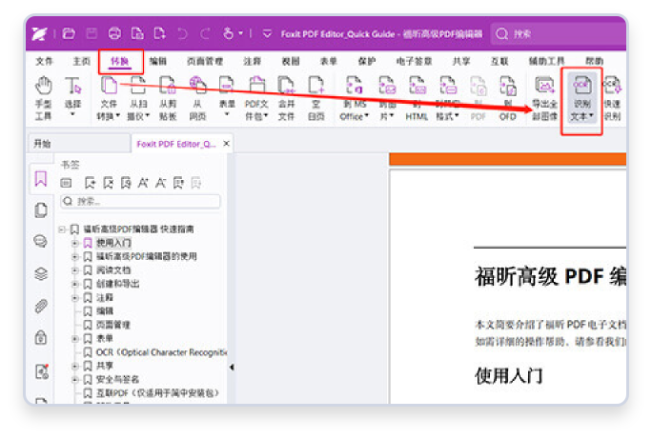Viewport: 652px width, 439px height.
Task: Collapse the 福昕高级PDF编辑器 快速指南 root bookmark
Action: pyautogui.click(x=62, y=229)
